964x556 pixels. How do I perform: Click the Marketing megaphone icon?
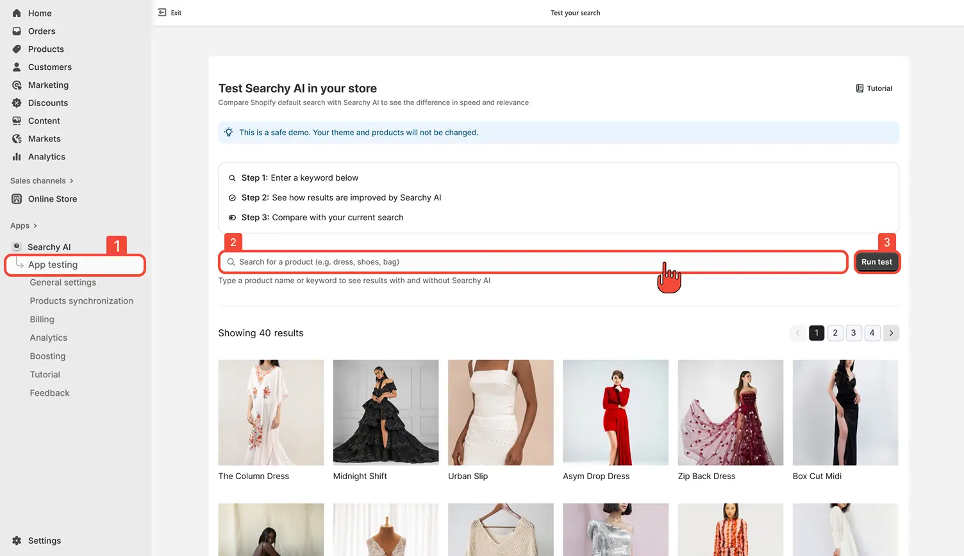pos(15,85)
